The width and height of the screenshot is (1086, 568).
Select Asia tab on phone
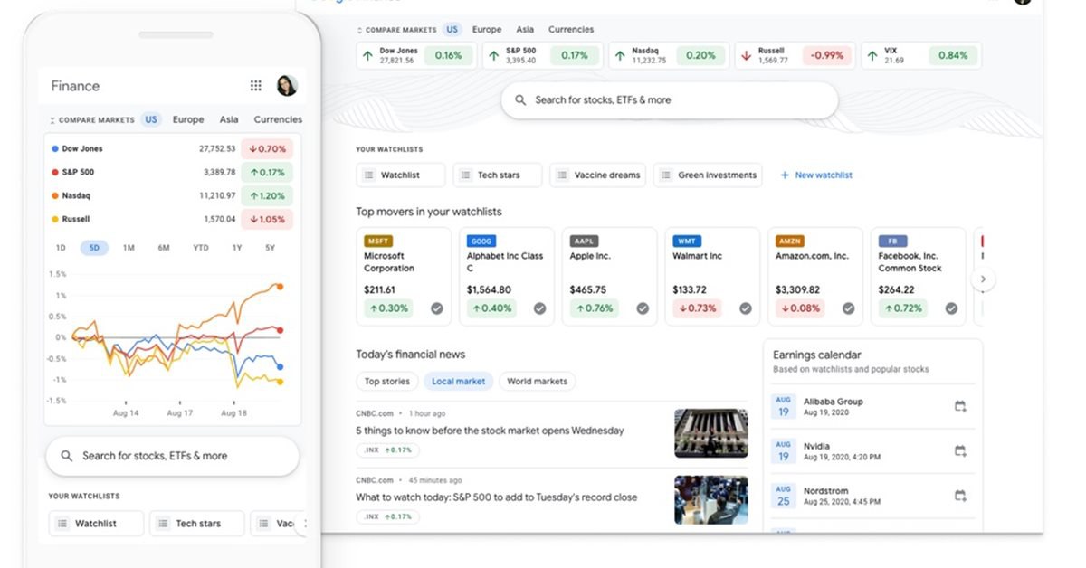coord(229,119)
